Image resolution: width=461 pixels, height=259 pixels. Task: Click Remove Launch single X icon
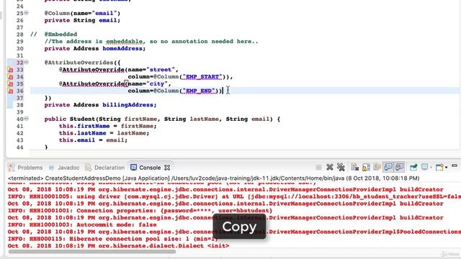pyautogui.click(x=330, y=167)
